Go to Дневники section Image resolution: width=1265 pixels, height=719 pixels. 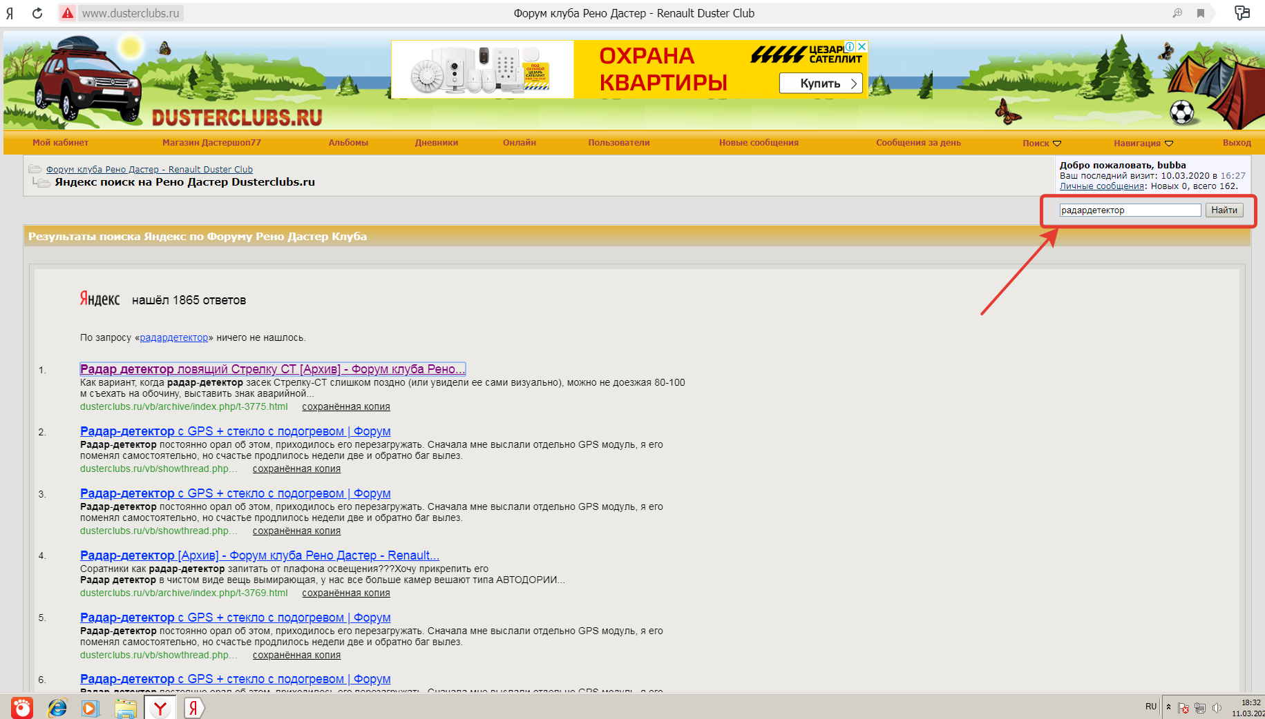[x=437, y=143]
